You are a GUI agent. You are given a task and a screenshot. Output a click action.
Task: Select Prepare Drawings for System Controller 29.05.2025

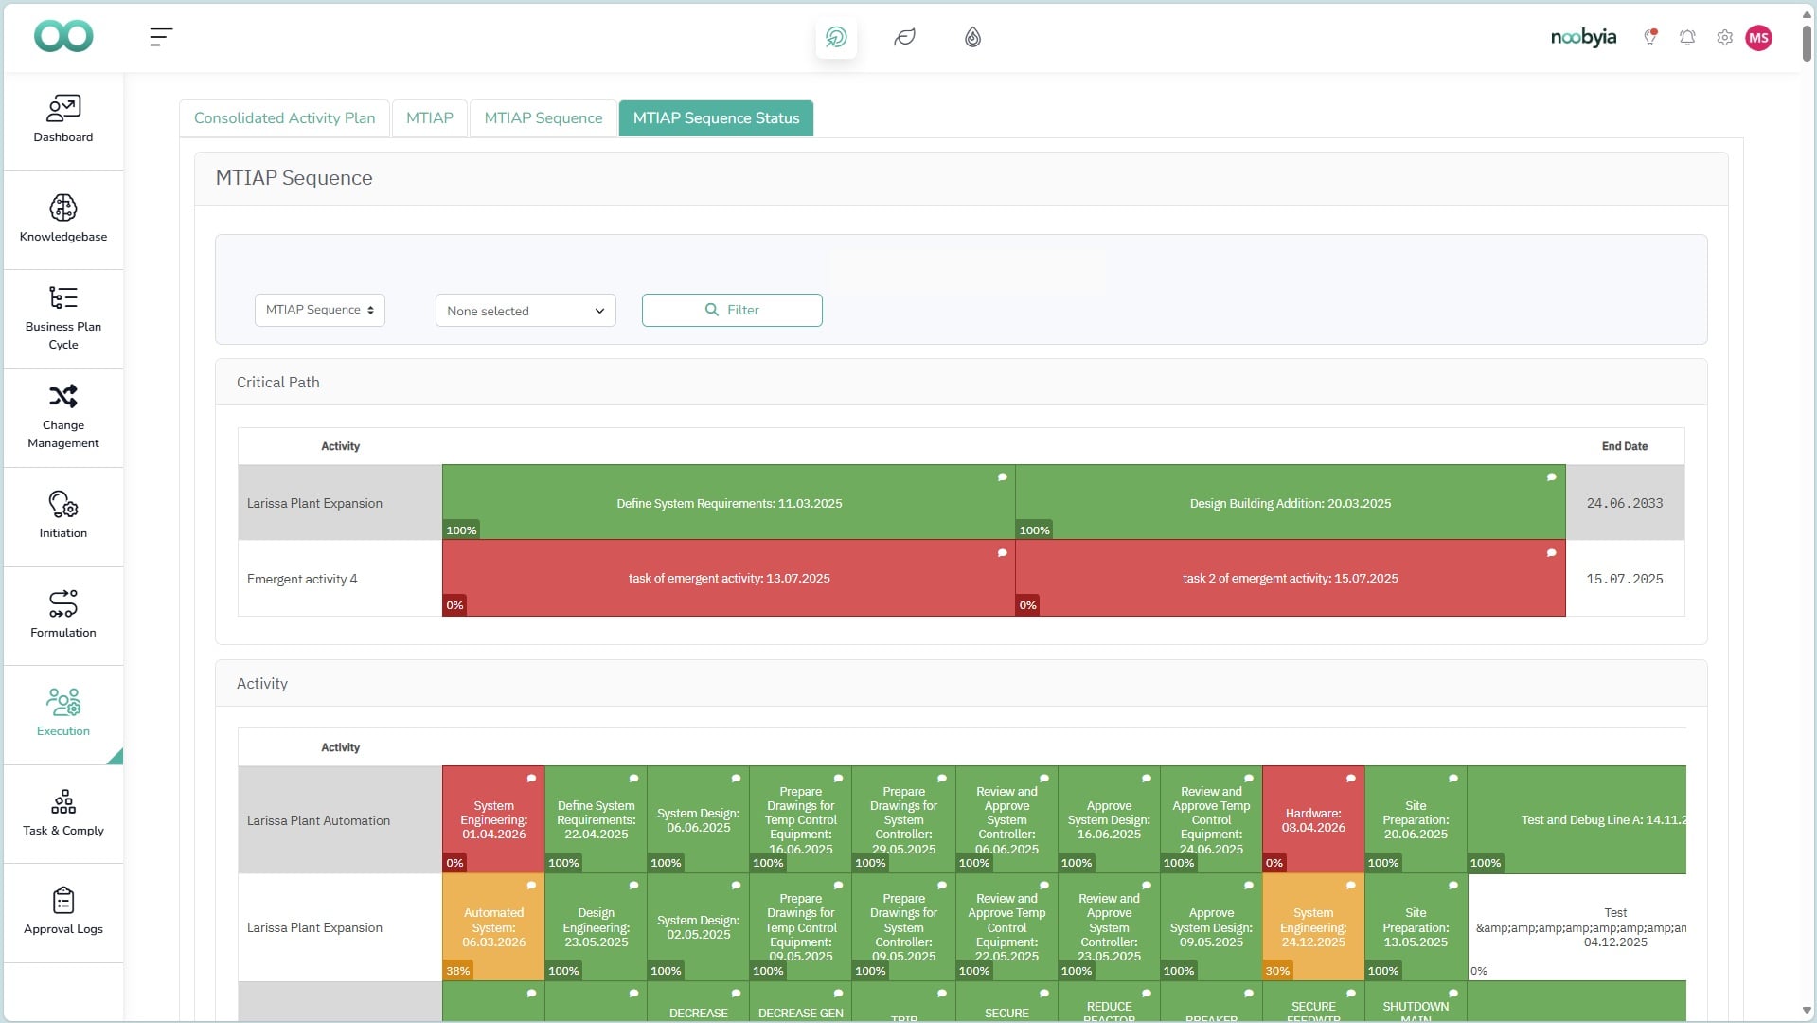903,820
